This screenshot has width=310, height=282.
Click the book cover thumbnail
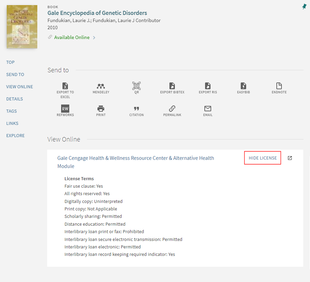(x=22, y=27)
